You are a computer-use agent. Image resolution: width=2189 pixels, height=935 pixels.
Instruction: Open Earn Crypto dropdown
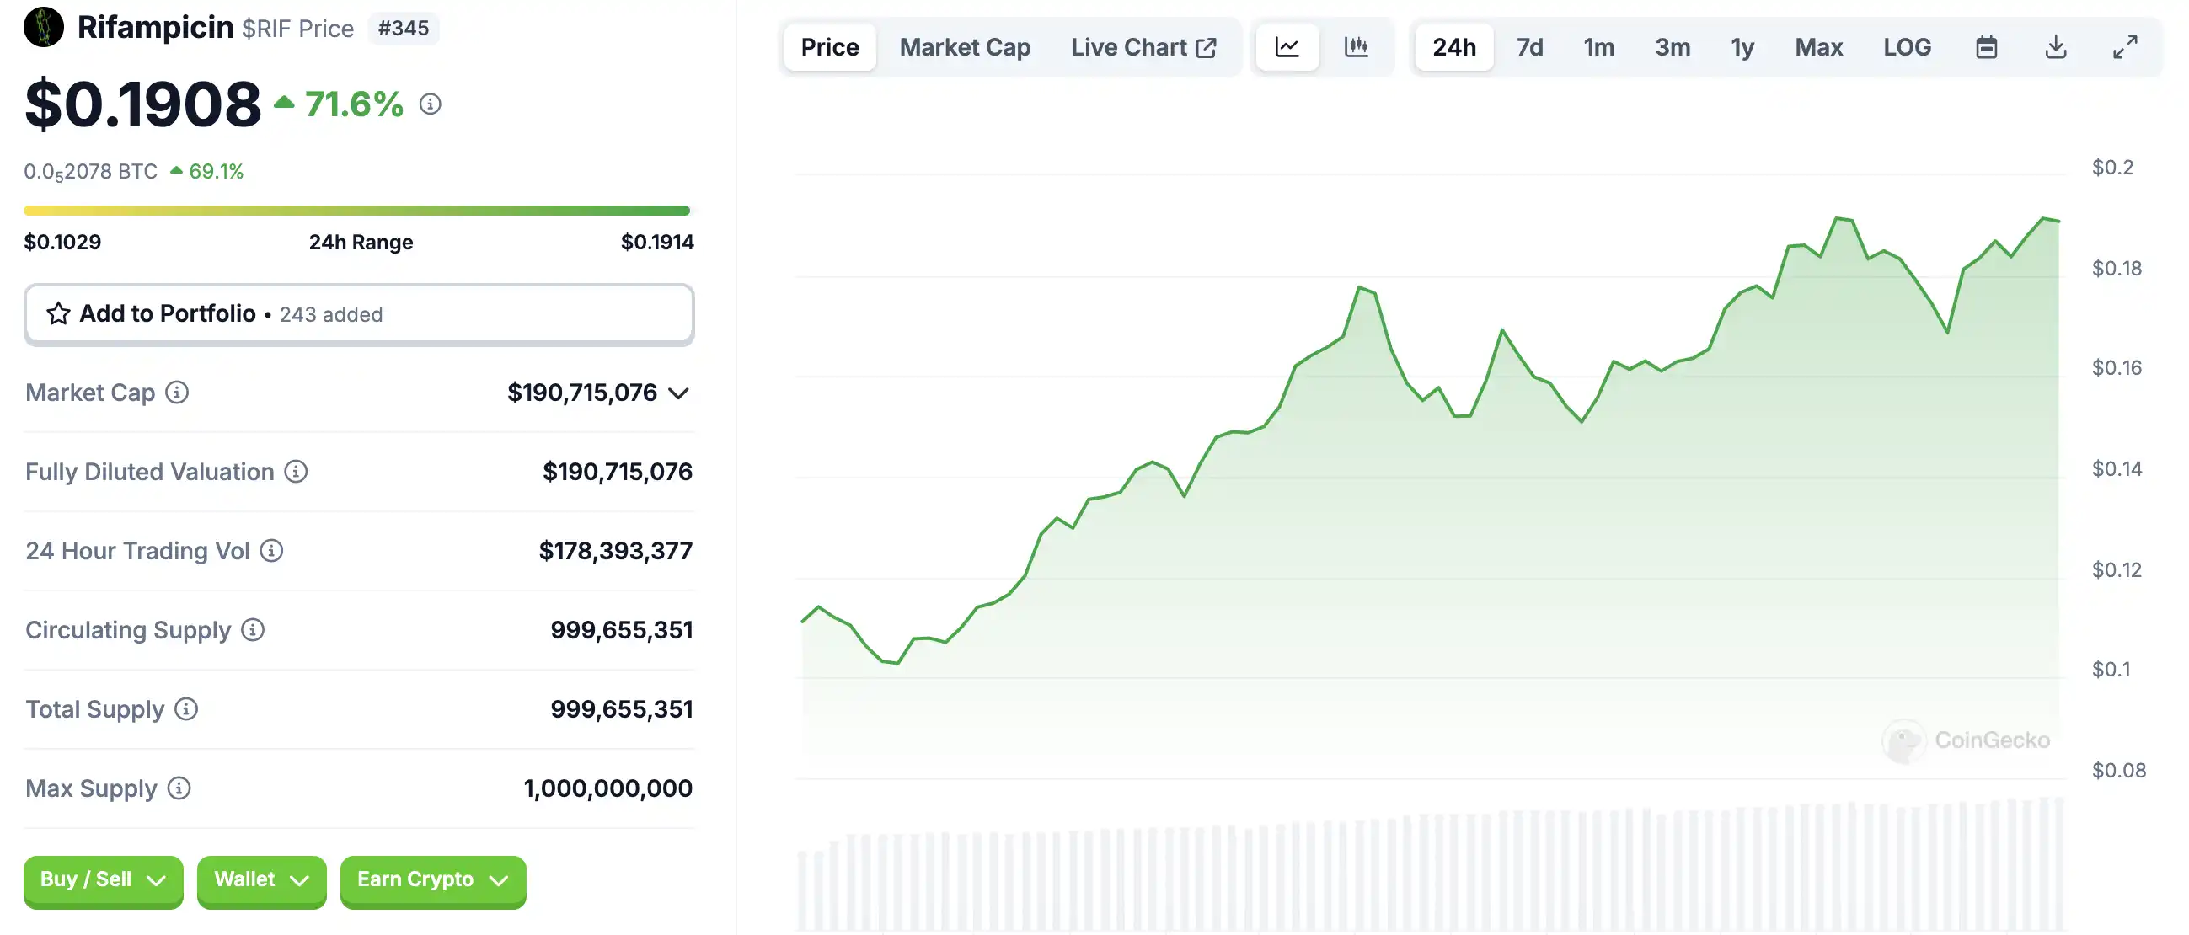(432, 879)
